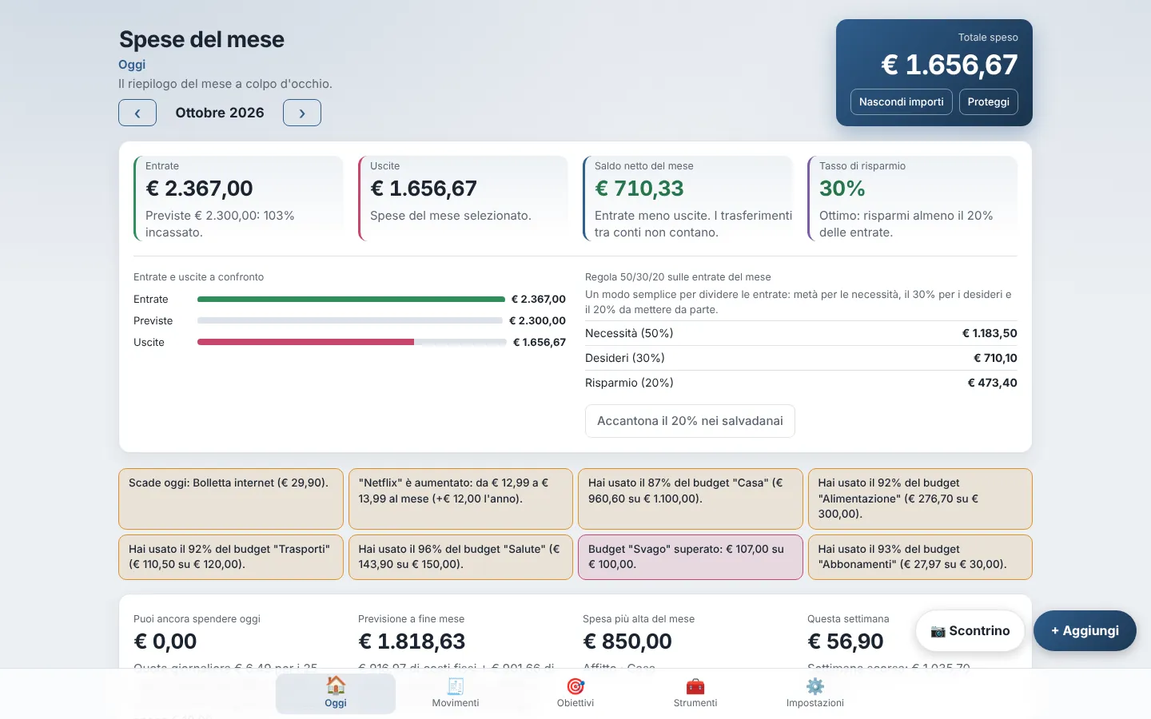Click the Spesa più alta € 850,00 value
The height and width of the screenshot is (719, 1151).
point(627,642)
